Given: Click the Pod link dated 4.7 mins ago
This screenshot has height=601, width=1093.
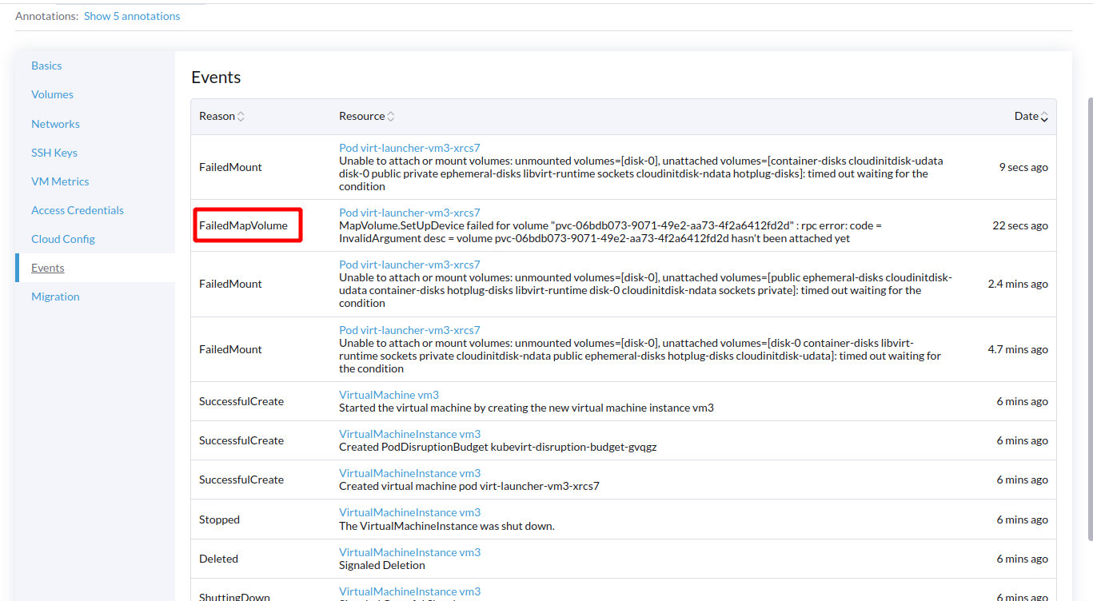Looking at the screenshot, I should pos(409,330).
